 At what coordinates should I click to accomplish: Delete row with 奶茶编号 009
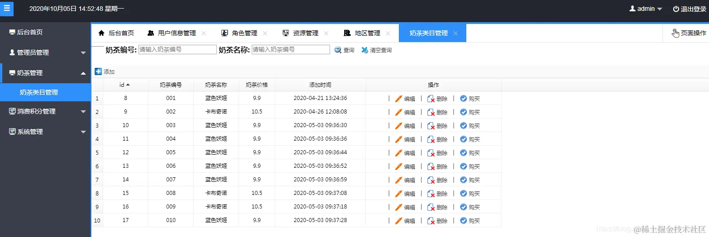[x=438, y=207]
